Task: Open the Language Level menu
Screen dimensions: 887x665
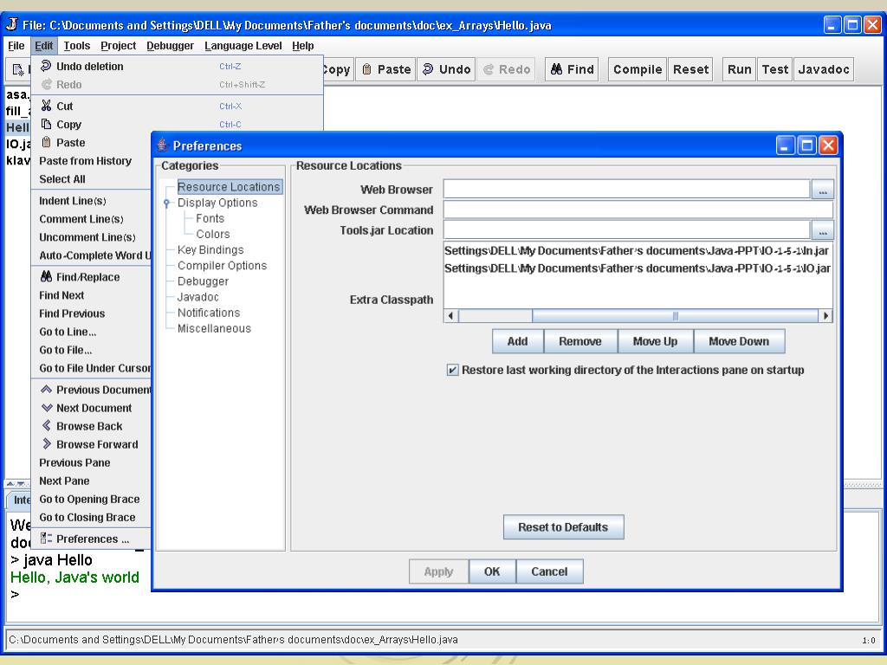Action: coord(243,46)
